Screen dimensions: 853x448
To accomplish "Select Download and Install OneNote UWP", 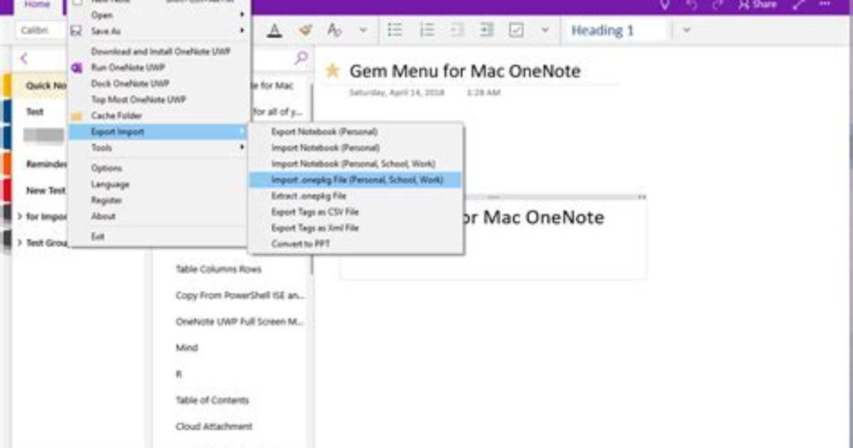I will pyautogui.click(x=159, y=51).
